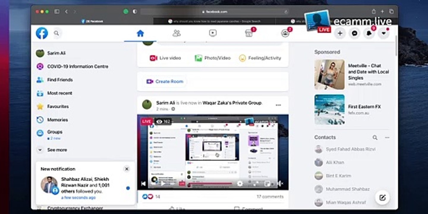
Task: Click the like reaction icons on the post
Action: 148,197
